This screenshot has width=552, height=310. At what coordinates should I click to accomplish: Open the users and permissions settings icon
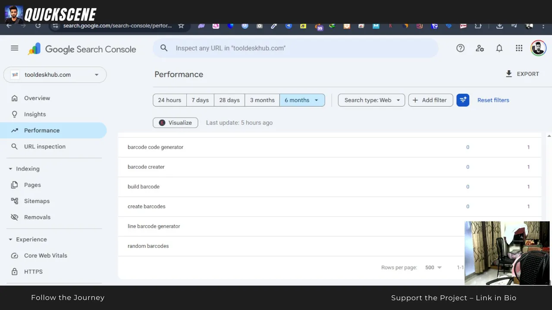tap(480, 48)
